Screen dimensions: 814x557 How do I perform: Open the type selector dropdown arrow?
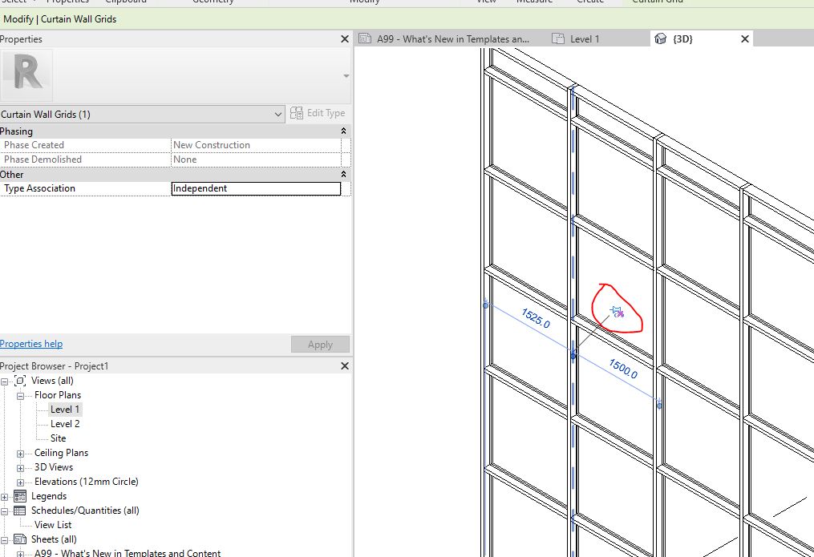346,76
